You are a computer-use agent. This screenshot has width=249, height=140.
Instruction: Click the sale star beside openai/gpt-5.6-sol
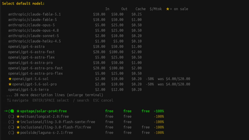(10, 79)
